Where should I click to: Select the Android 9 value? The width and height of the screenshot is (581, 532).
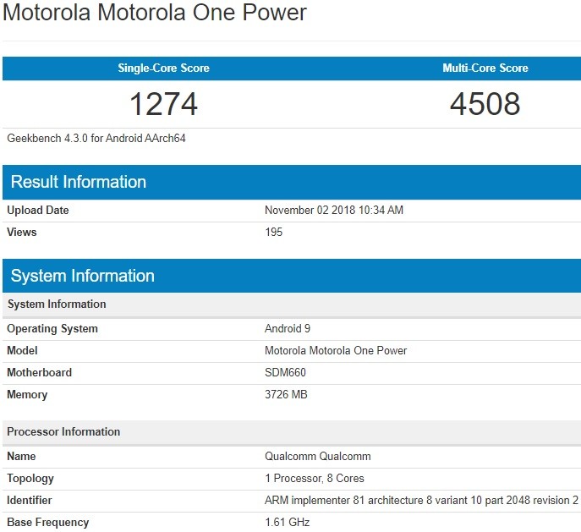(x=288, y=328)
